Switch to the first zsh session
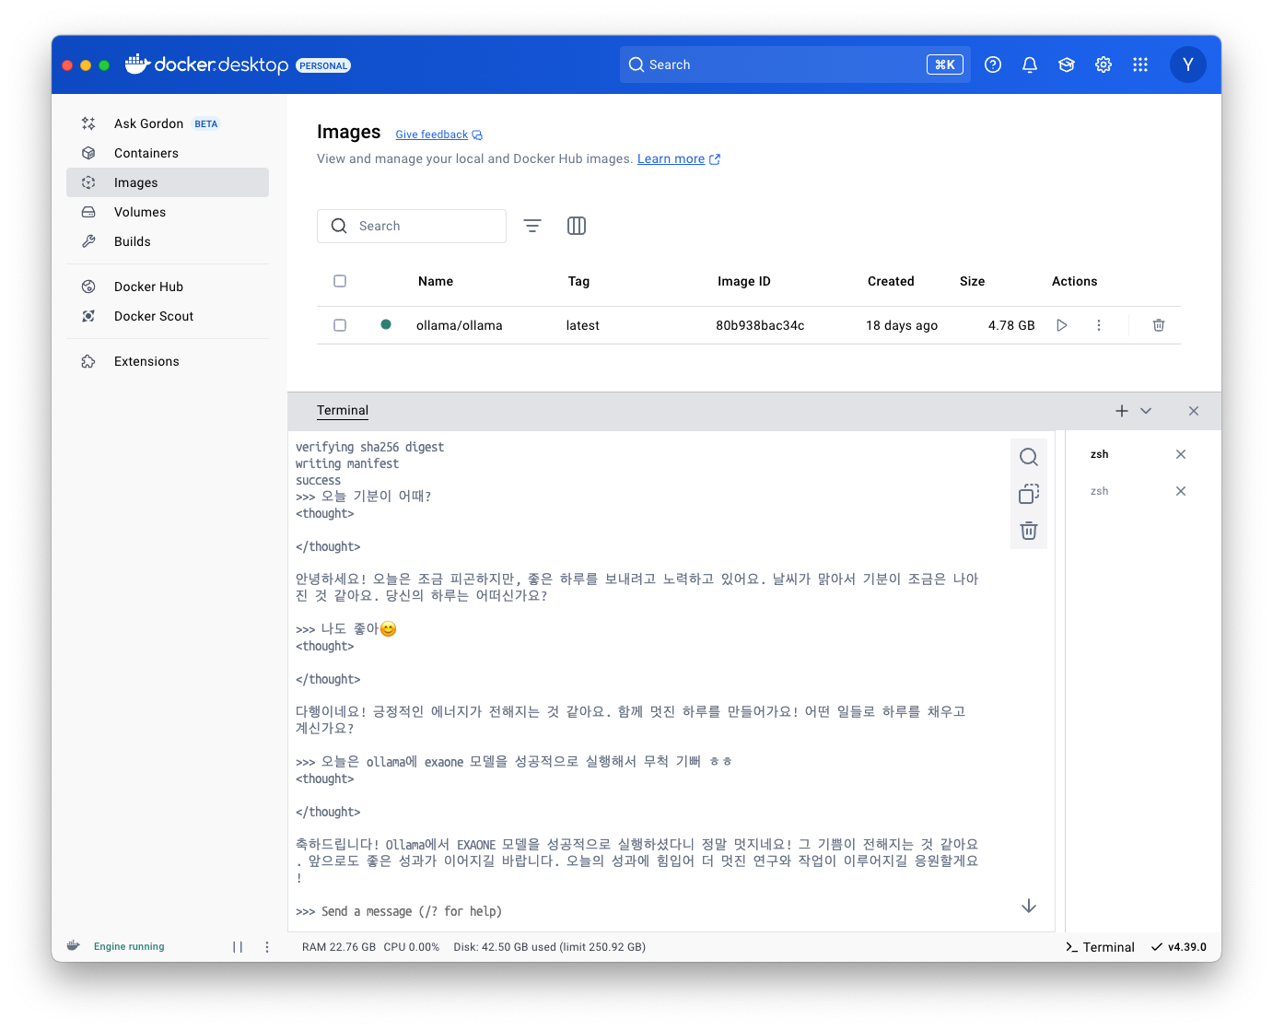Screen dimensions: 1273x1030 (1100, 454)
